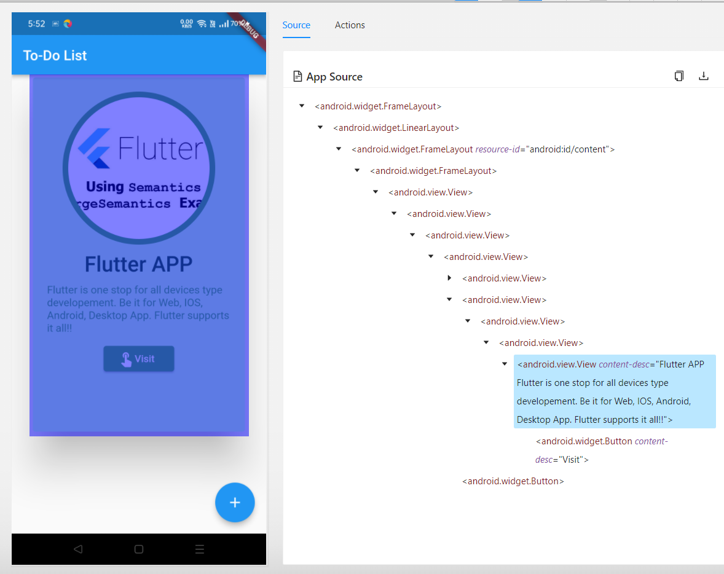
Task: Tap the "Flutter APP" heading on the card
Action: tap(138, 264)
